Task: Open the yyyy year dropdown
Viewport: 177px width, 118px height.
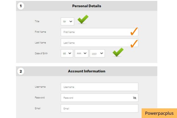Action: tap(97, 53)
